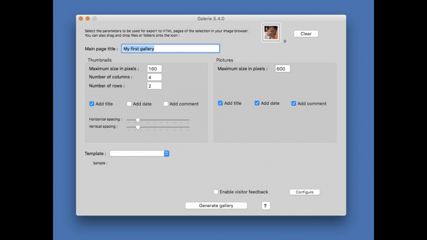Edit Number of rows field

tap(154, 86)
